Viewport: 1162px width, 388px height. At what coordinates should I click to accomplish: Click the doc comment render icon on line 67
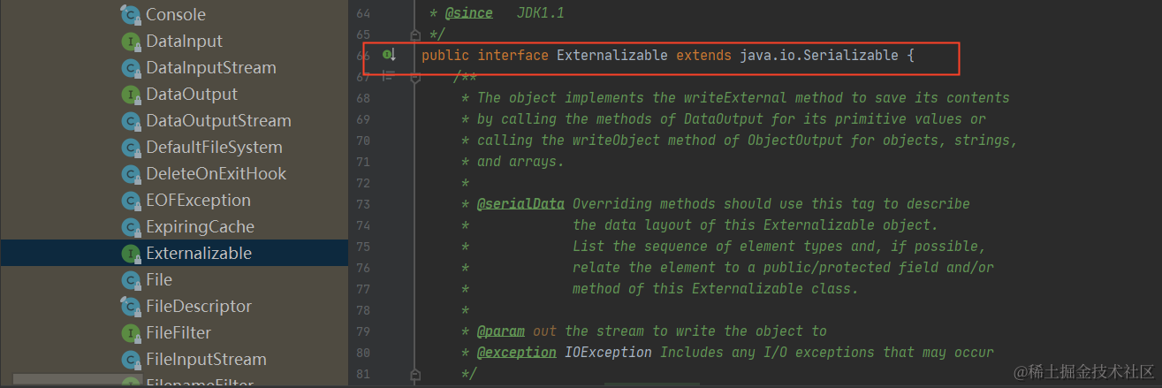(x=387, y=76)
